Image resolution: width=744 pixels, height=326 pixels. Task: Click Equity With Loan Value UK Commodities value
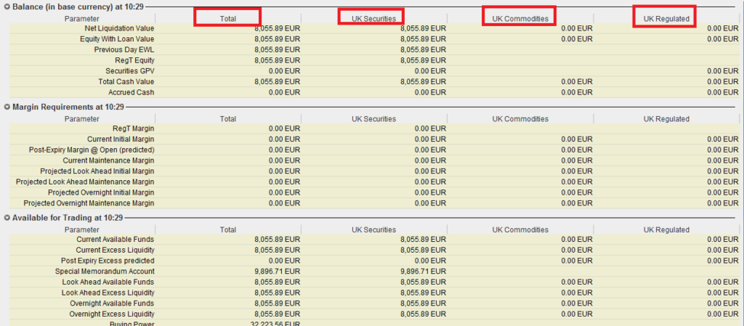(x=576, y=39)
